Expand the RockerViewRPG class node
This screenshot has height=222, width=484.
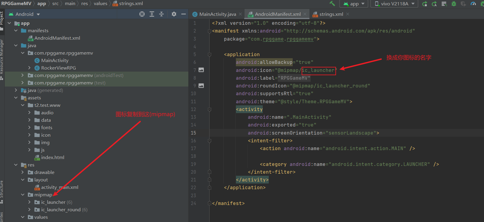(x=29, y=68)
